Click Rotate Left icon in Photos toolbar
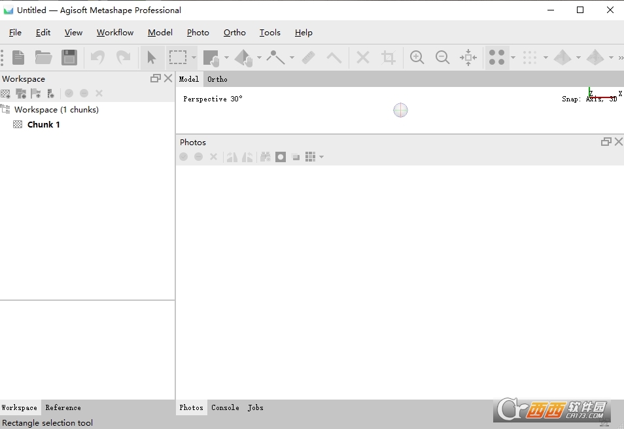 [x=247, y=157]
